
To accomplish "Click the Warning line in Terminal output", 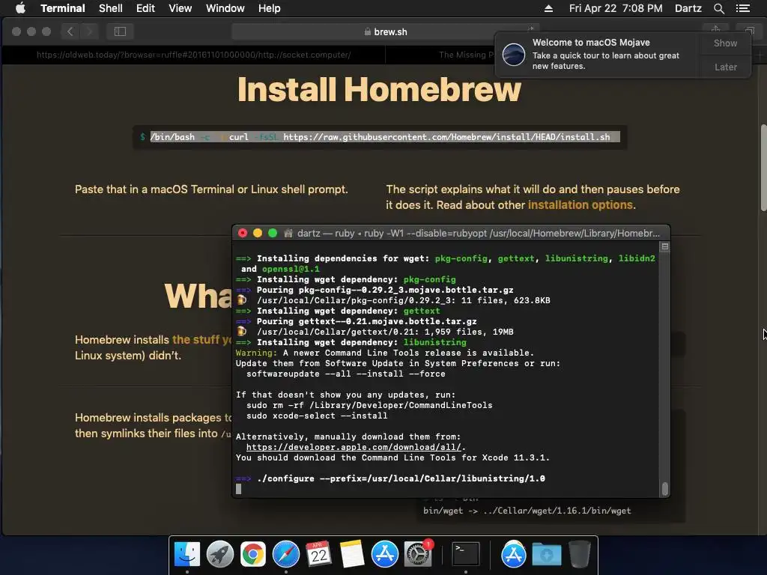I will tap(384, 353).
